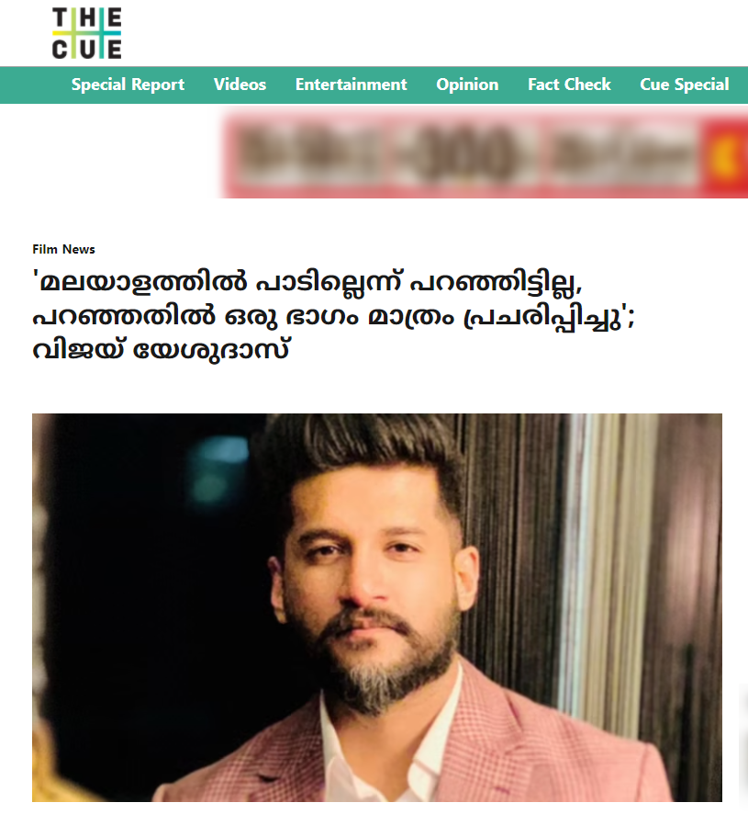Open the article photo of man in pink blazer
This screenshot has height=814, width=748.
point(377,607)
